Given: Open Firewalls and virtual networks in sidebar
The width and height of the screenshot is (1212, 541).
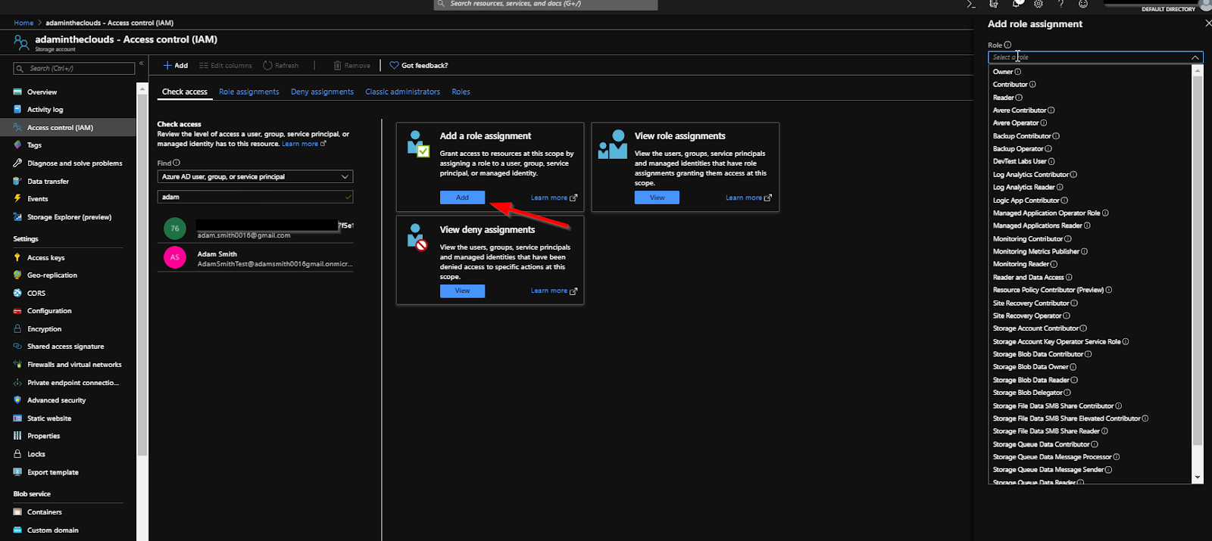Looking at the screenshot, I should [74, 365].
